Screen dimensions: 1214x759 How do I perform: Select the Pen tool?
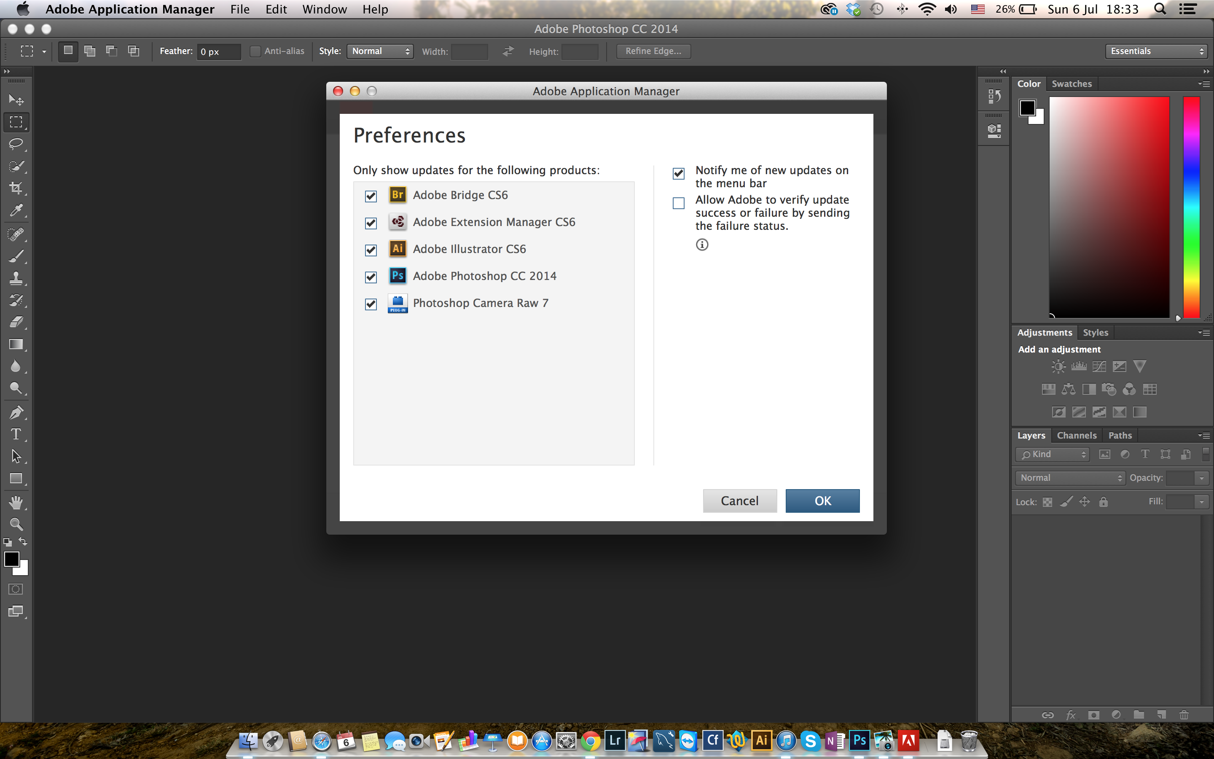[16, 413]
